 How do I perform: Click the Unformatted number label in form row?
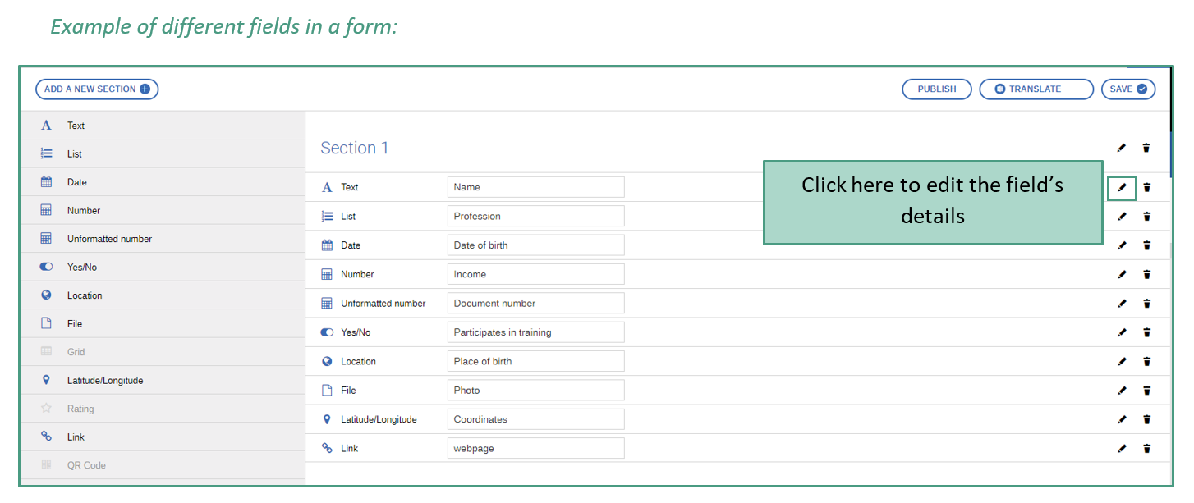point(383,304)
